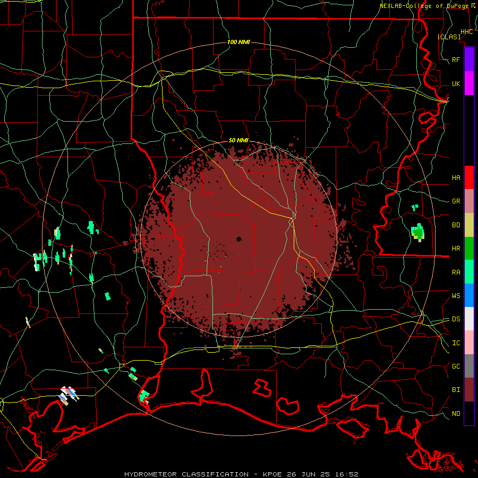Image resolution: width=478 pixels, height=478 pixels.
Task: Select the dark green HR legend swatch
Action: click(x=469, y=249)
